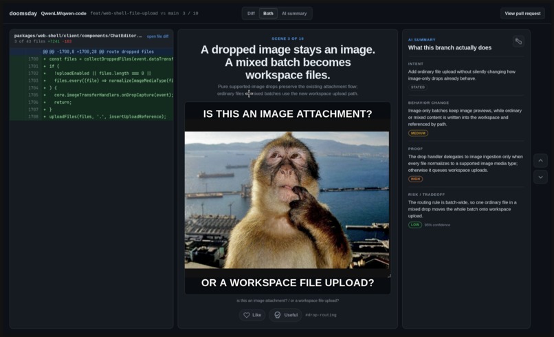
Task: Click the collectDroppedFiles code line
Action: 91,59
